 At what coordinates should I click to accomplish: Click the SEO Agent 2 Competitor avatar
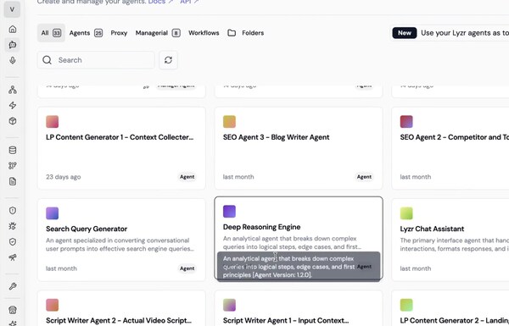pos(406,122)
